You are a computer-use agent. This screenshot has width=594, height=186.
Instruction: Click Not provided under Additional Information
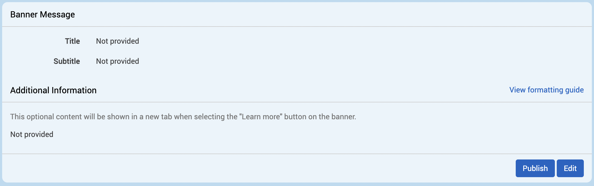[32, 134]
